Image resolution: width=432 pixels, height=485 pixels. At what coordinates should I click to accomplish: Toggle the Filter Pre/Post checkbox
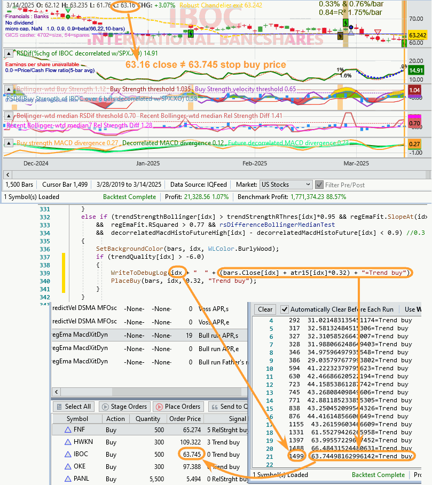click(x=319, y=185)
